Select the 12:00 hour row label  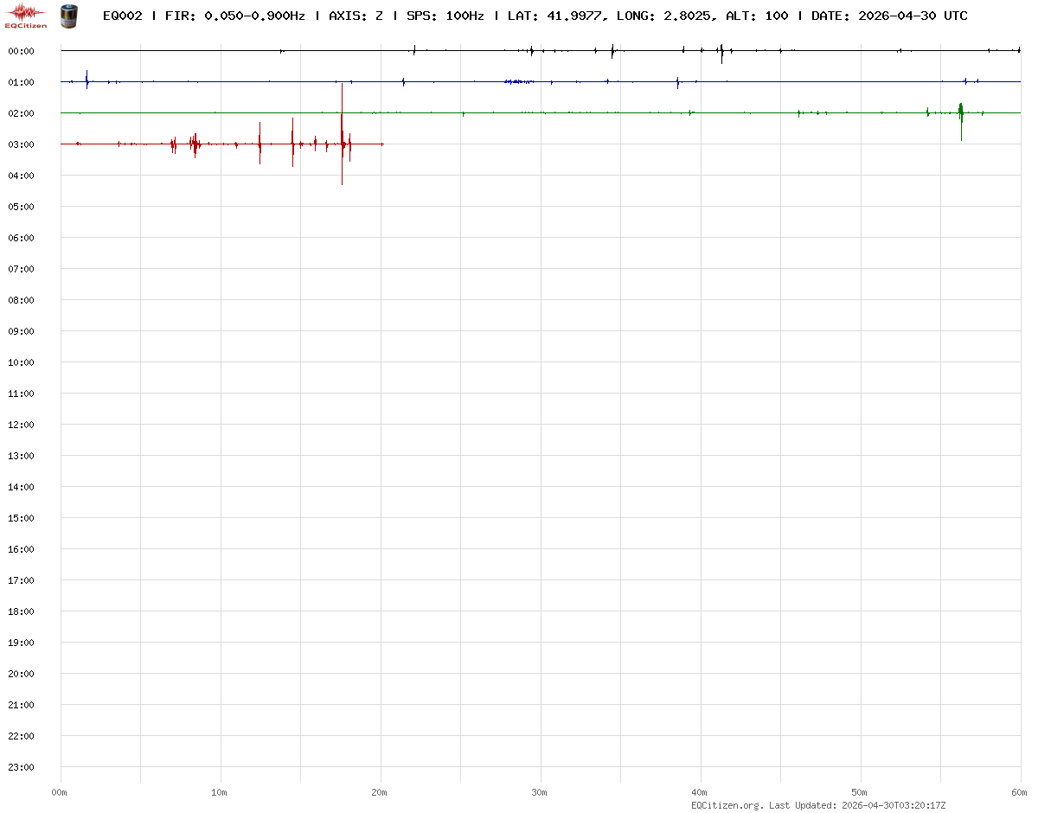tap(21, 425)
